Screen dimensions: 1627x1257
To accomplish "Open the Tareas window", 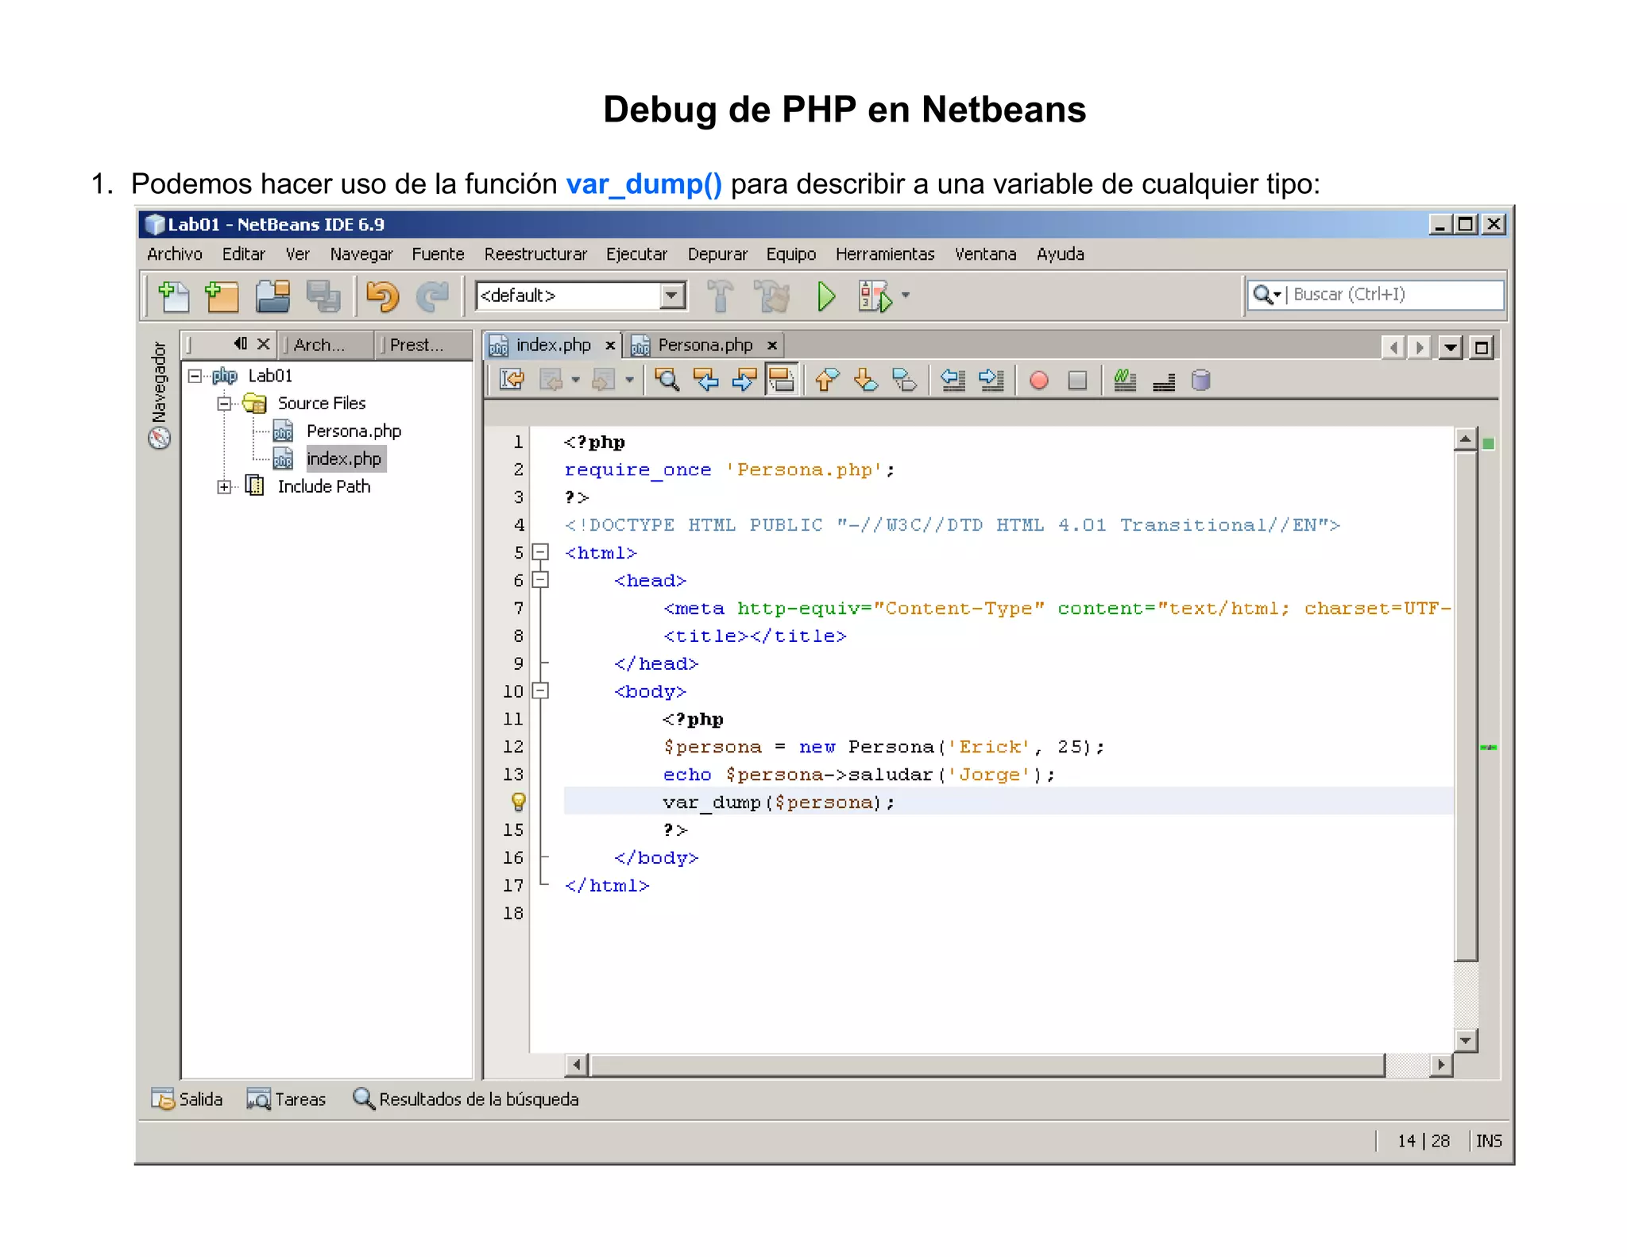I will (x=286, y=1099).
